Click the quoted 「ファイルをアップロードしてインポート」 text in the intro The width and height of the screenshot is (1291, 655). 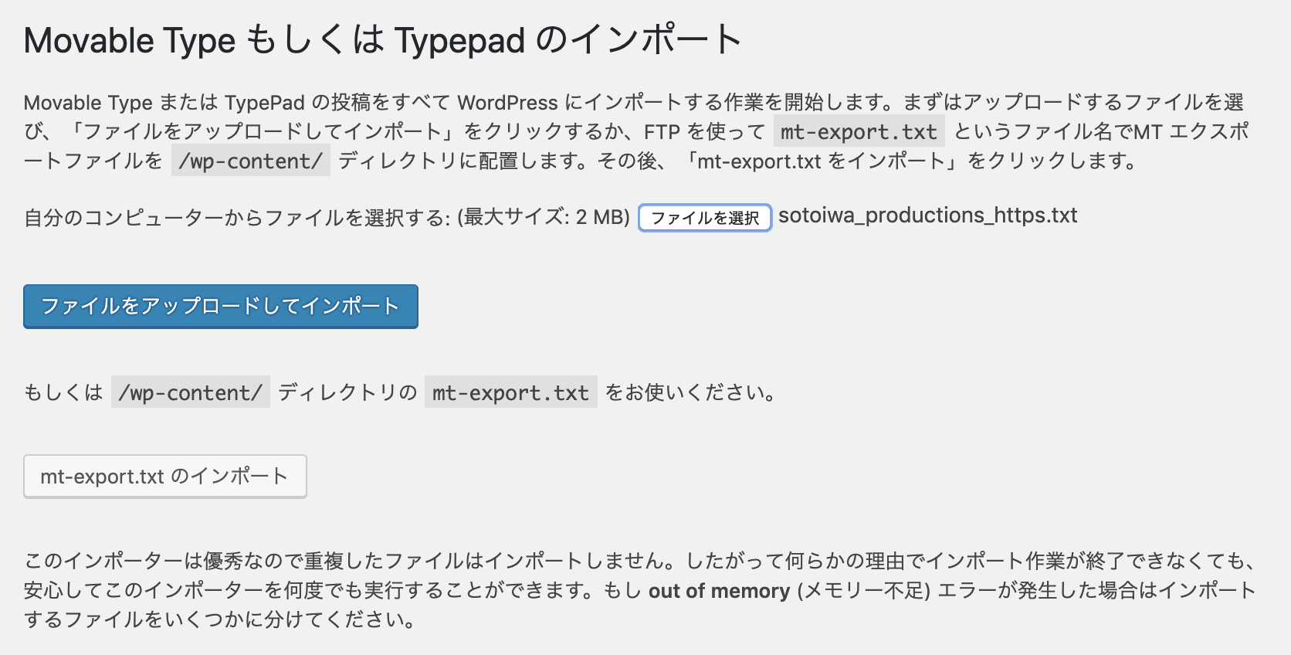(x=262, y=132)
